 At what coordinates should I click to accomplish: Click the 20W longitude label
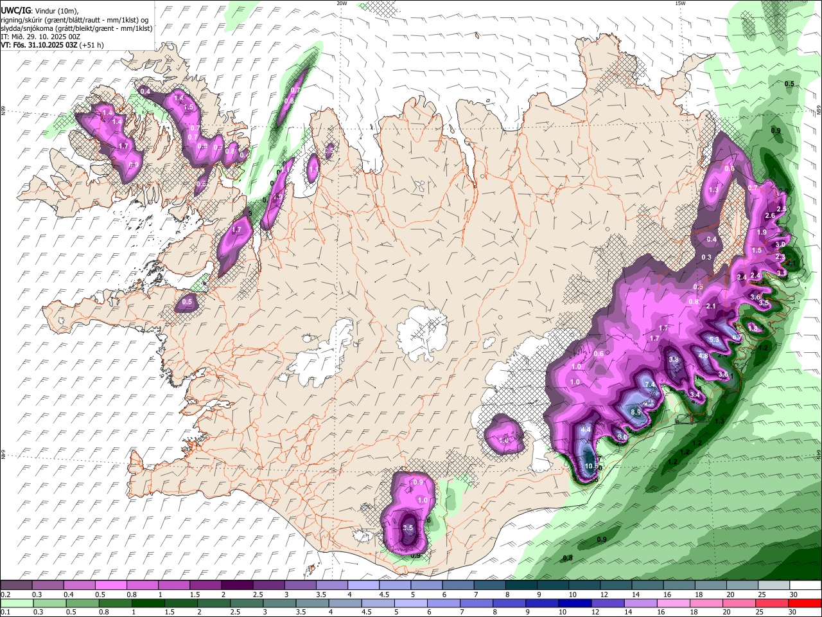(x=342, y=3)
